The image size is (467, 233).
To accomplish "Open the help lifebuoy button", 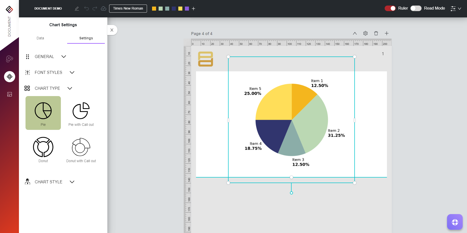I will (x=455, y=222).
